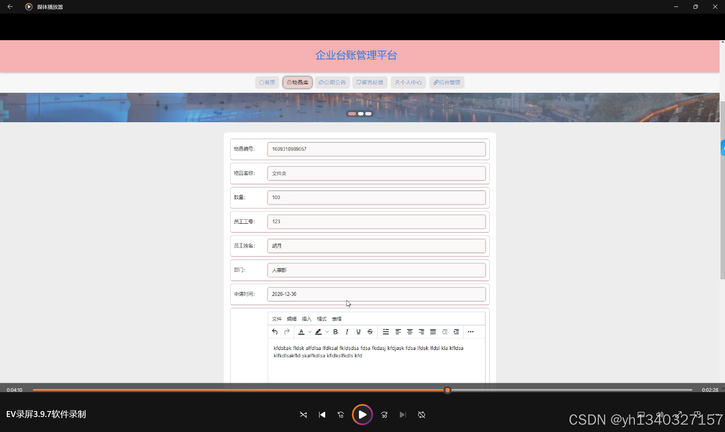Image resolution: width=725 pixels, height=432 pixels.
Task: Go to 后台管理 link
Action: (x=447, y=82)
